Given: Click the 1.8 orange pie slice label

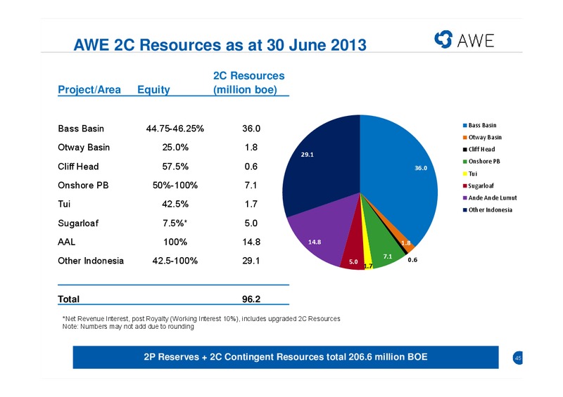Looking at the screenshot, I should (406, 243).
